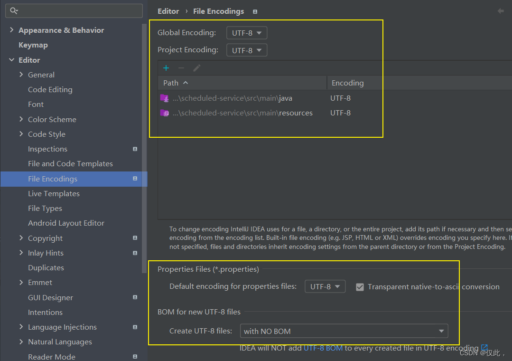The image size is (512, 361).
Task: Click the back arrow in header
Action: (501, 11)
